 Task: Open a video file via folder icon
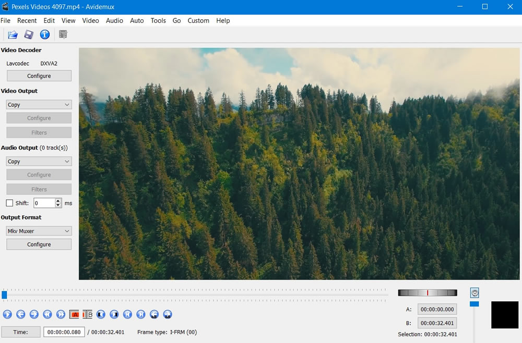[13, 34]
